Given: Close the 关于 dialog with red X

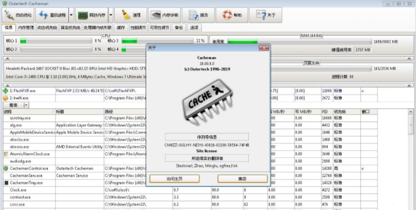Looking at the screenshot, I should click(x=264, y=48).
